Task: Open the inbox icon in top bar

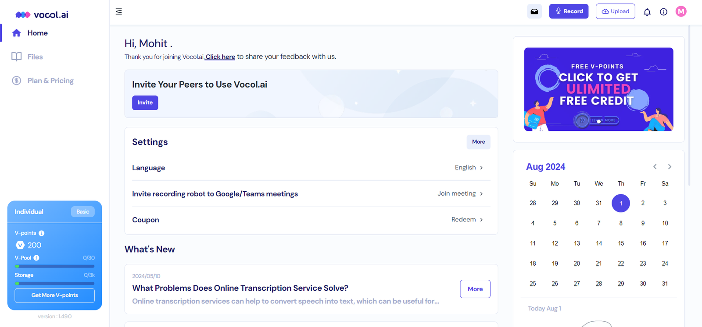Action: click(534, 11)
